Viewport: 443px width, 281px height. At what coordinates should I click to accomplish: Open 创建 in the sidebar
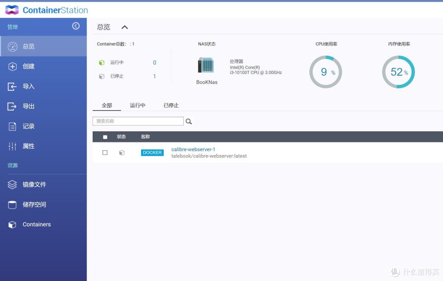pyautogui.click(x=43, y=67)
